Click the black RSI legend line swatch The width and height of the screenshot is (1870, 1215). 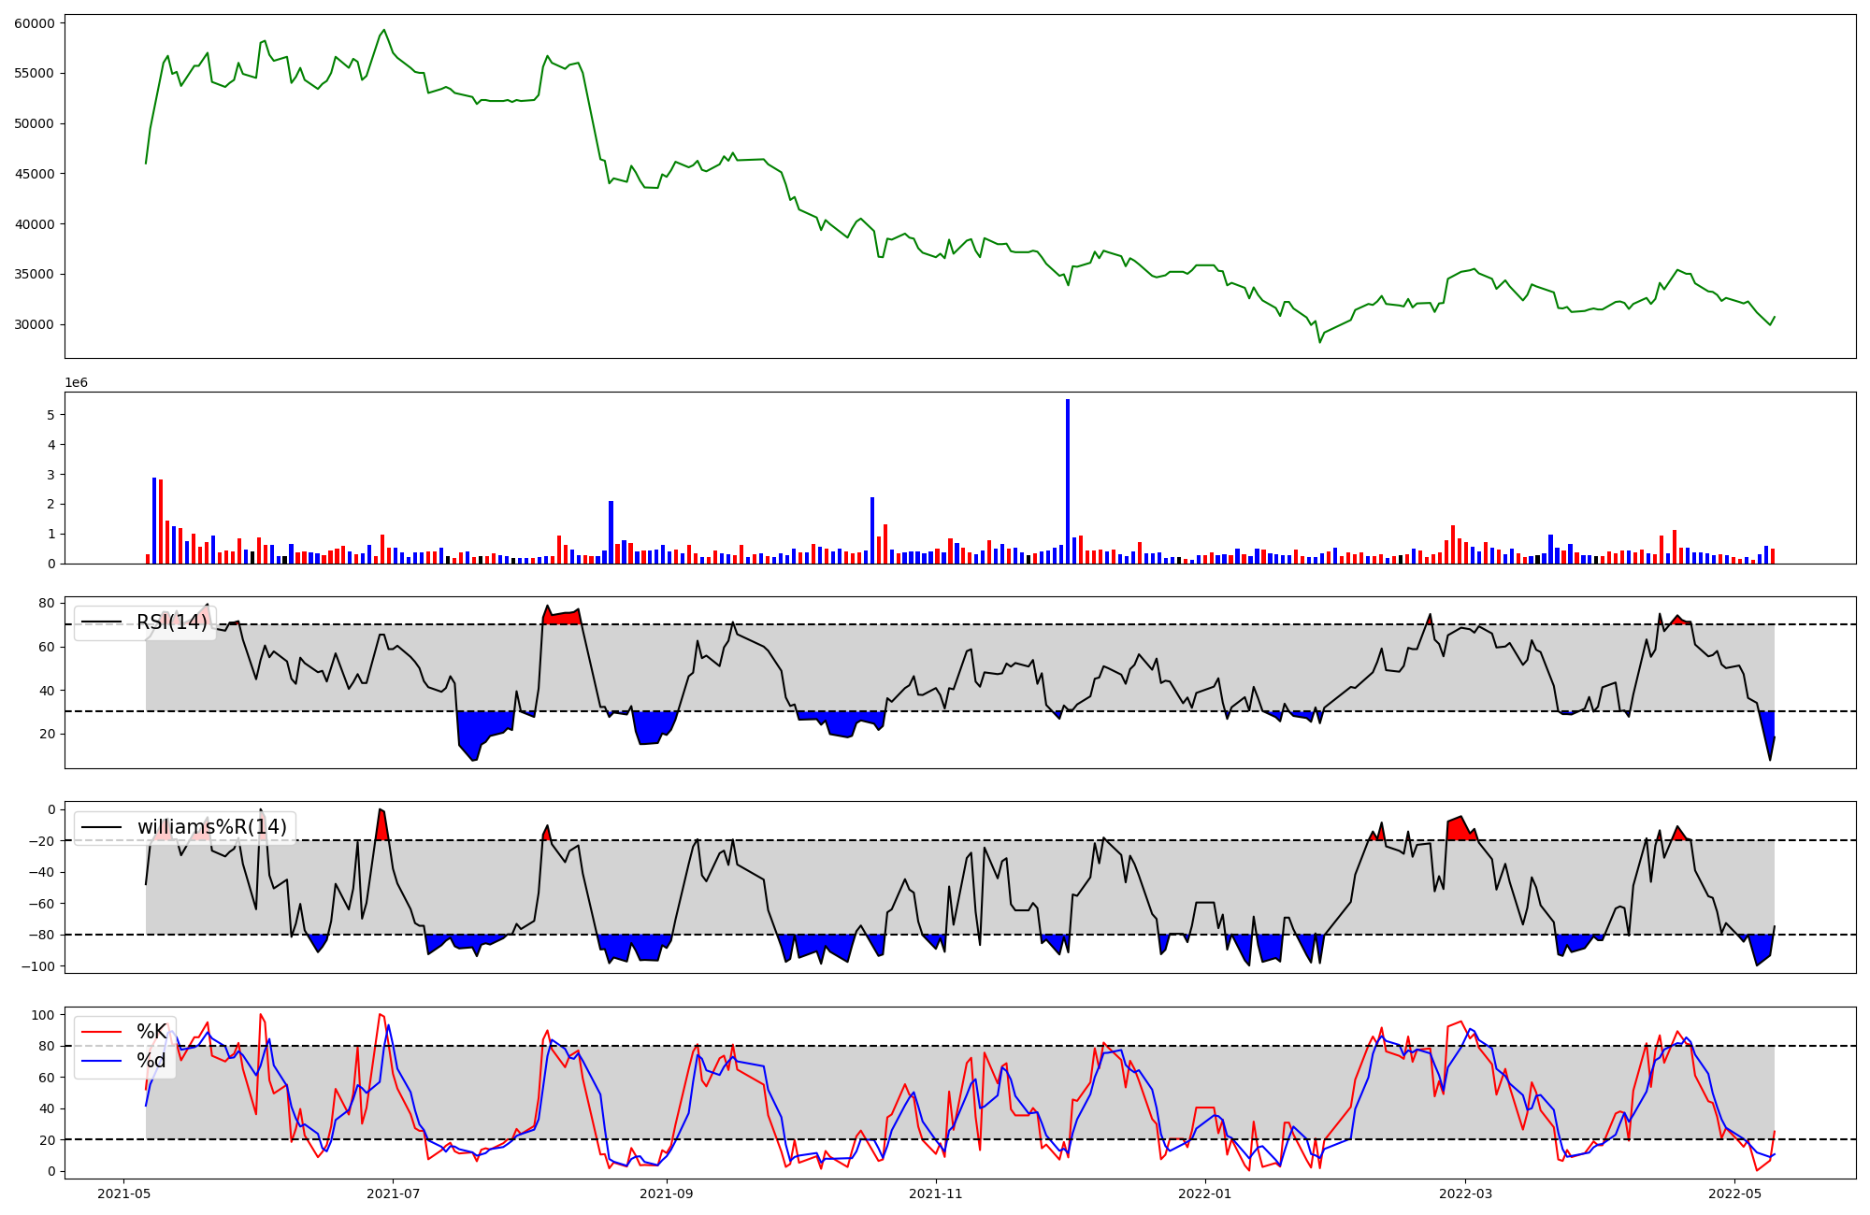tap(102, 622)
